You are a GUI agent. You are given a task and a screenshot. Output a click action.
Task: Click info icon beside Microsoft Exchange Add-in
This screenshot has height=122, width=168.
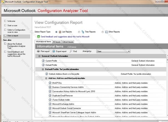(x=50, y=104)
